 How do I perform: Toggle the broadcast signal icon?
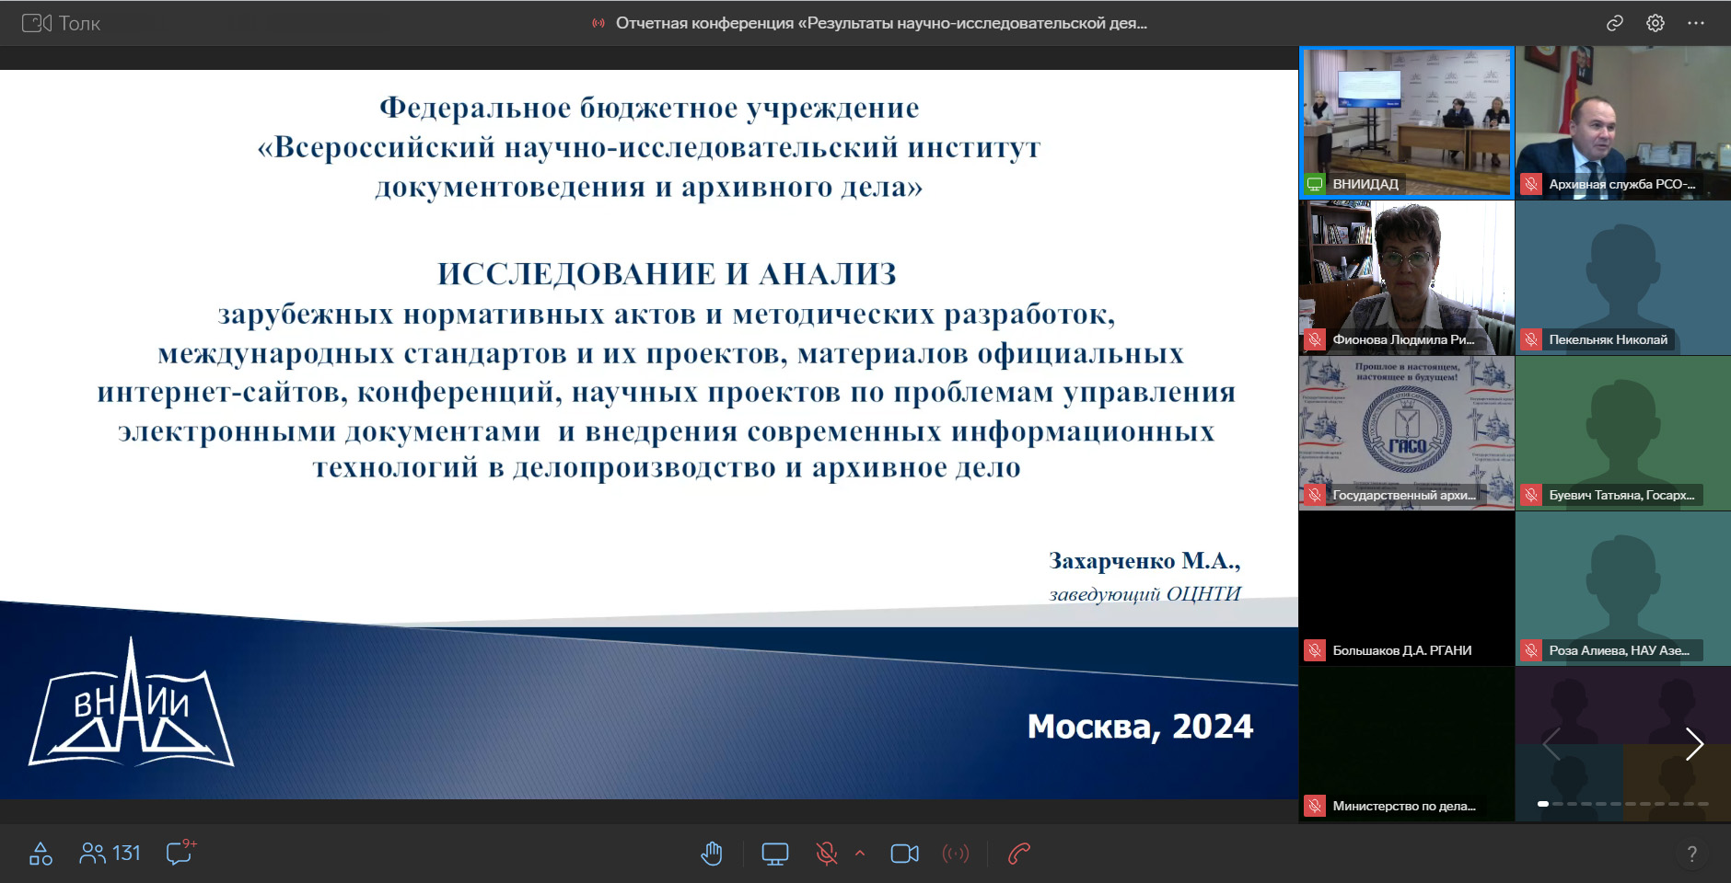point(956,854)
